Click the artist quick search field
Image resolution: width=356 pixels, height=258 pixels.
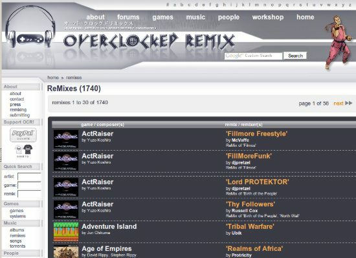point(29,177)
